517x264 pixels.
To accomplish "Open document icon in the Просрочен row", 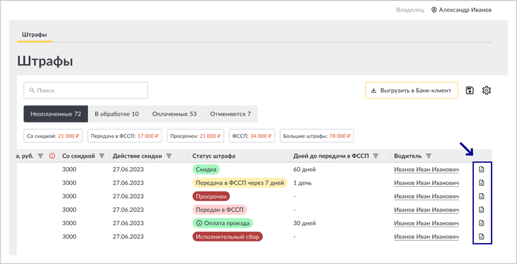I will click(x=482, y=196).
